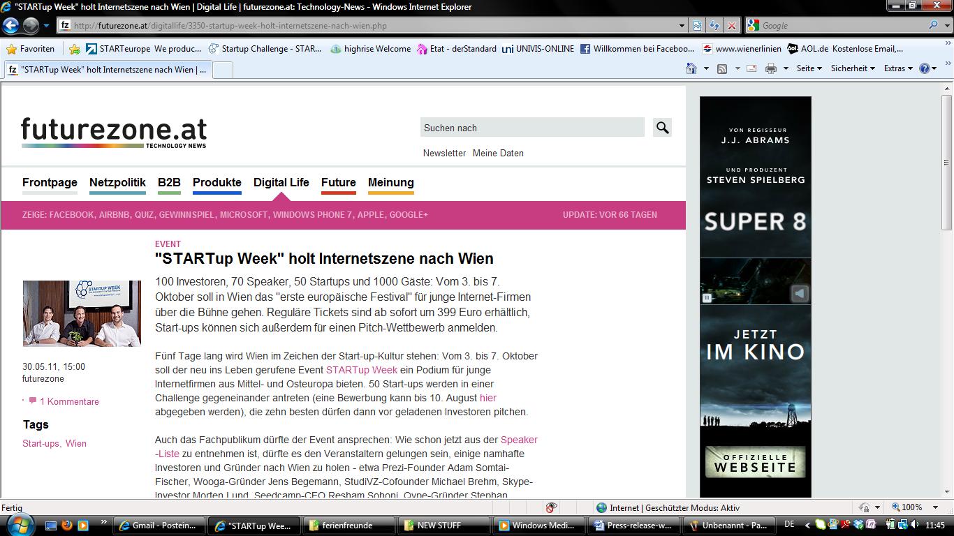Viewport: 954px width, 536px height.
Task: Open the Seite dropdown menu
Action: pyautogui.click(x=809, y=68)
